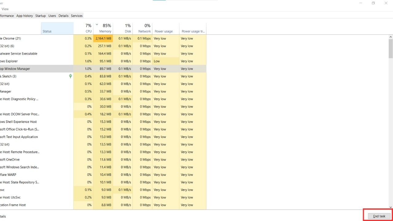Select Host: State Repository row
393x221 pixels.
pos(103,182)
